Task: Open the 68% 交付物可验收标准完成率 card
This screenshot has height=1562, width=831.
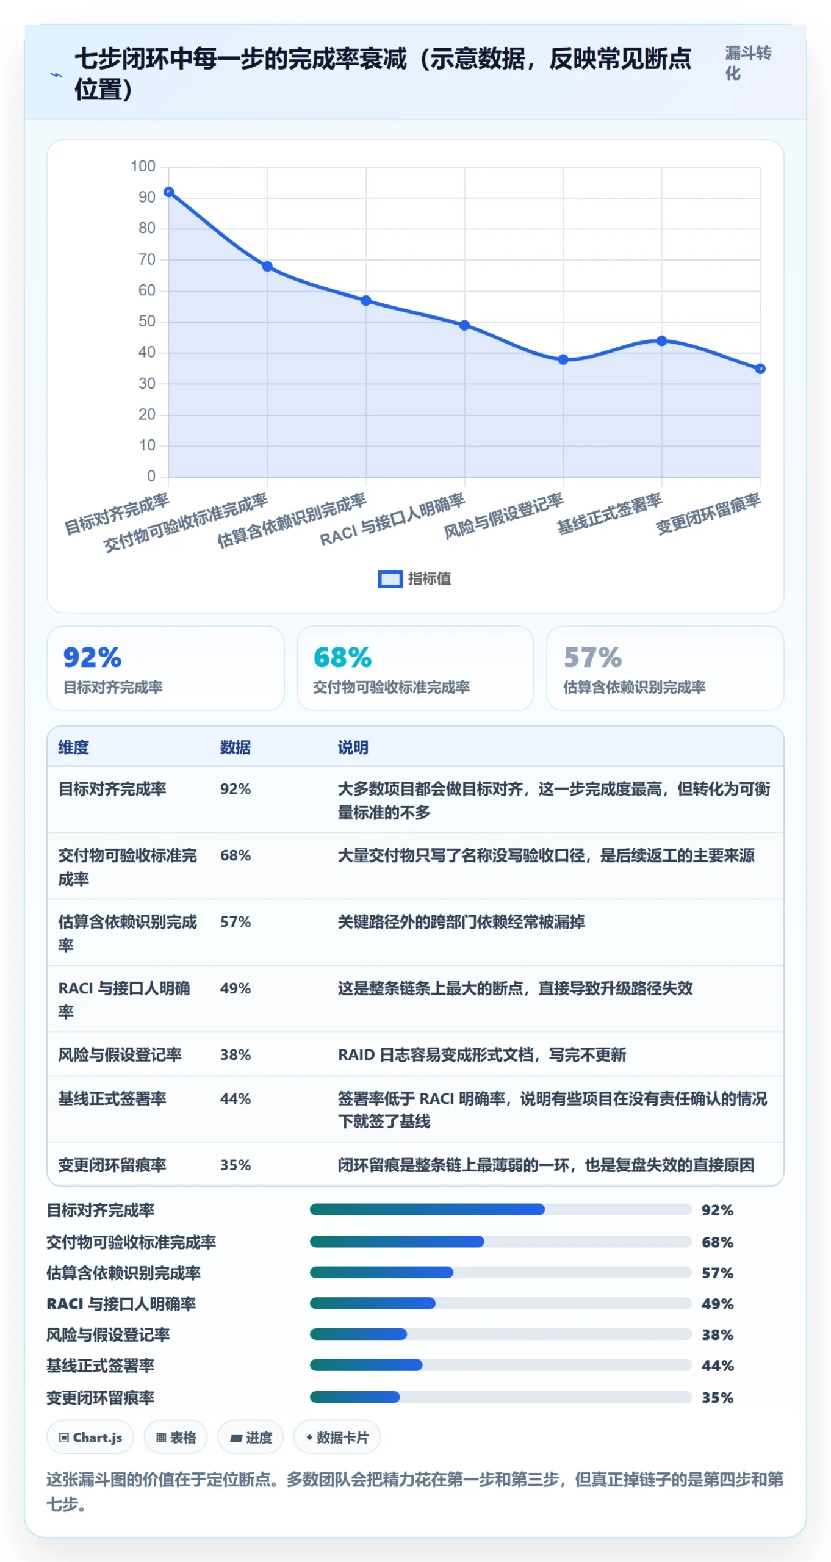Action: (415, 668)
